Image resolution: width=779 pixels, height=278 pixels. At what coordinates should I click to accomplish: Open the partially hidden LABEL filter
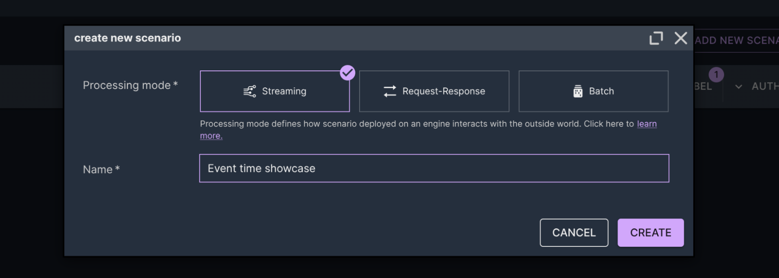pos(703,86)
